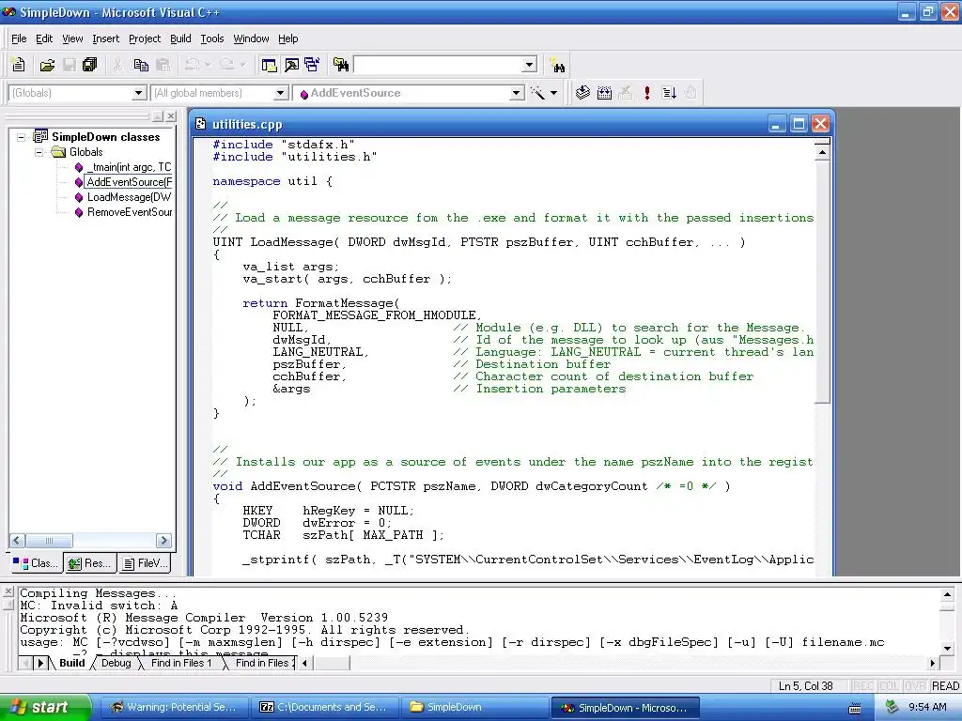The width and height of the screenshot is (962, 721).
Task: Click the Save All multiple-disks icon
Action: pos(90,65)
